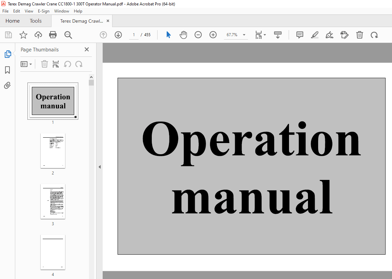Open the Stamp tool

pos(344,35)
